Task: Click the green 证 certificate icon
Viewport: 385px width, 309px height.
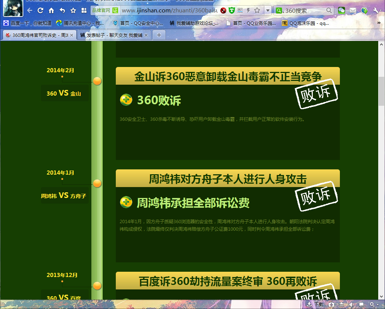Action: click(115, 10)
